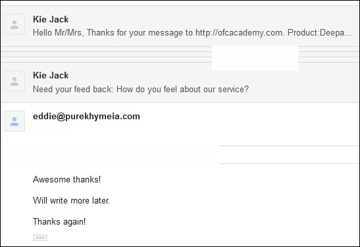Click the 'Thanks again!' closing line
The height and width of the screenshot is (247, 360).
pos(59,222)
